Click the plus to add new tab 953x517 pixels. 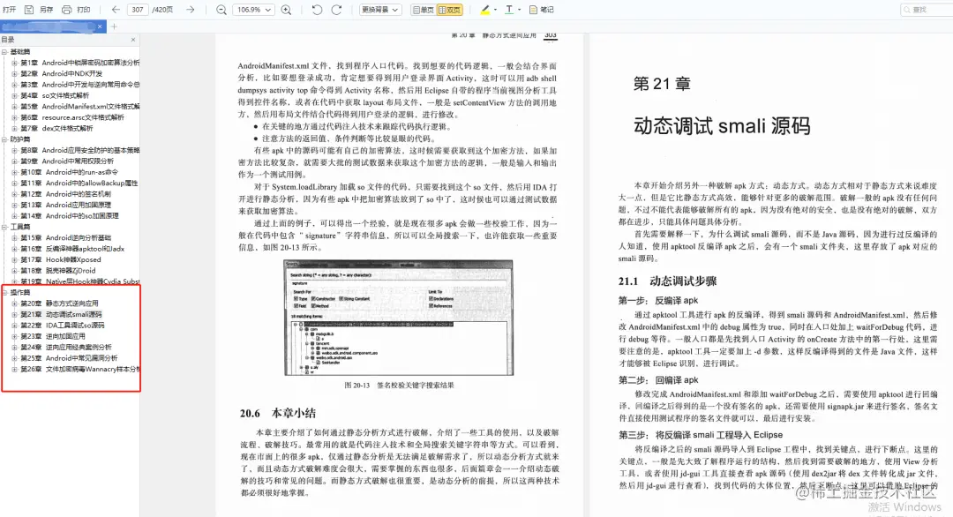pos(114,26)
